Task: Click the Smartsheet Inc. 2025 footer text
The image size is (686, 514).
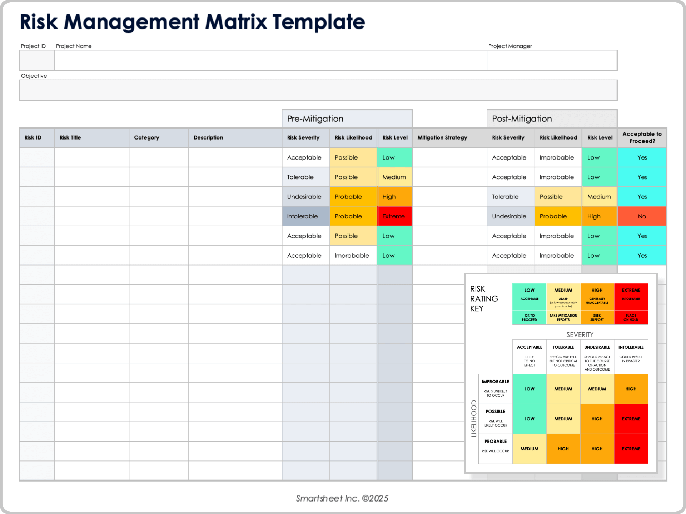Action: pyautogui.click(x=342, y=498)
